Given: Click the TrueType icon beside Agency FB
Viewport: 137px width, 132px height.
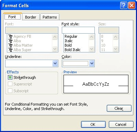Looking at the screenshot, I should pyautogui.click(x=10, y=36).
